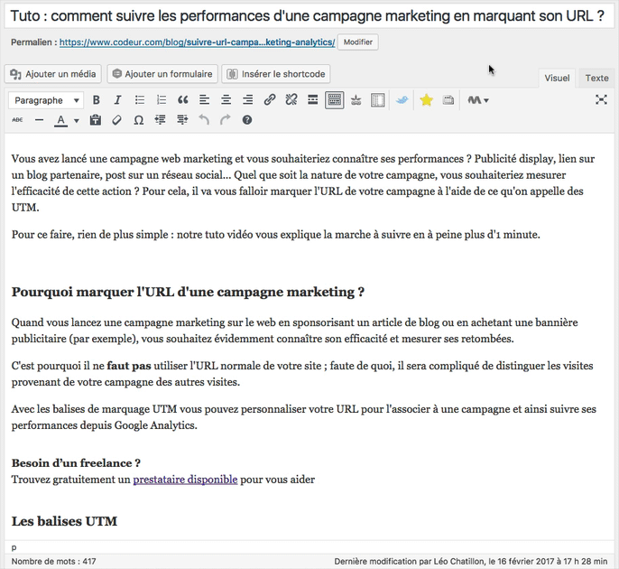Click the toolbar icon right of the star

[448, 100]
